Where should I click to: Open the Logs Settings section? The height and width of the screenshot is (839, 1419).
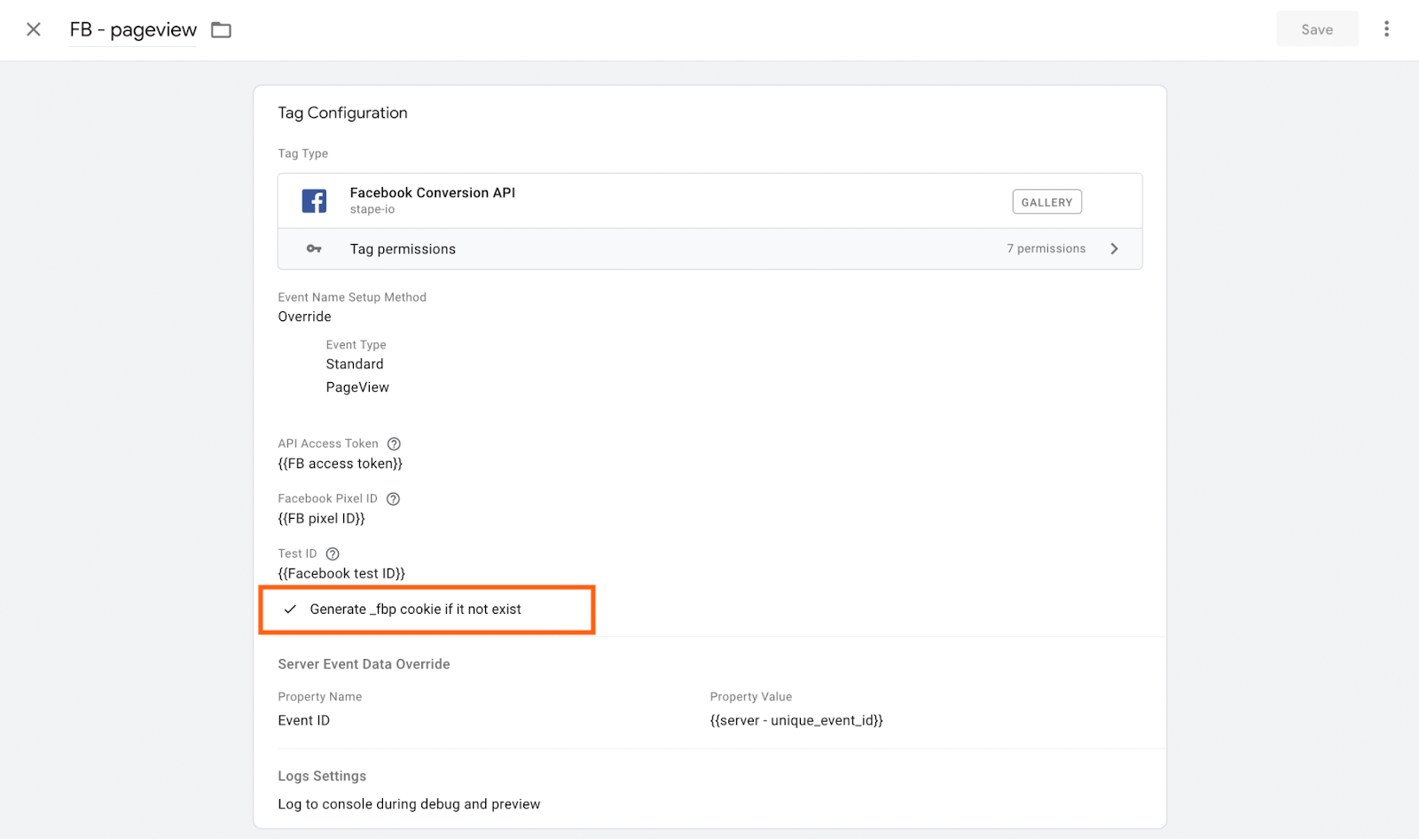[322, 776]
